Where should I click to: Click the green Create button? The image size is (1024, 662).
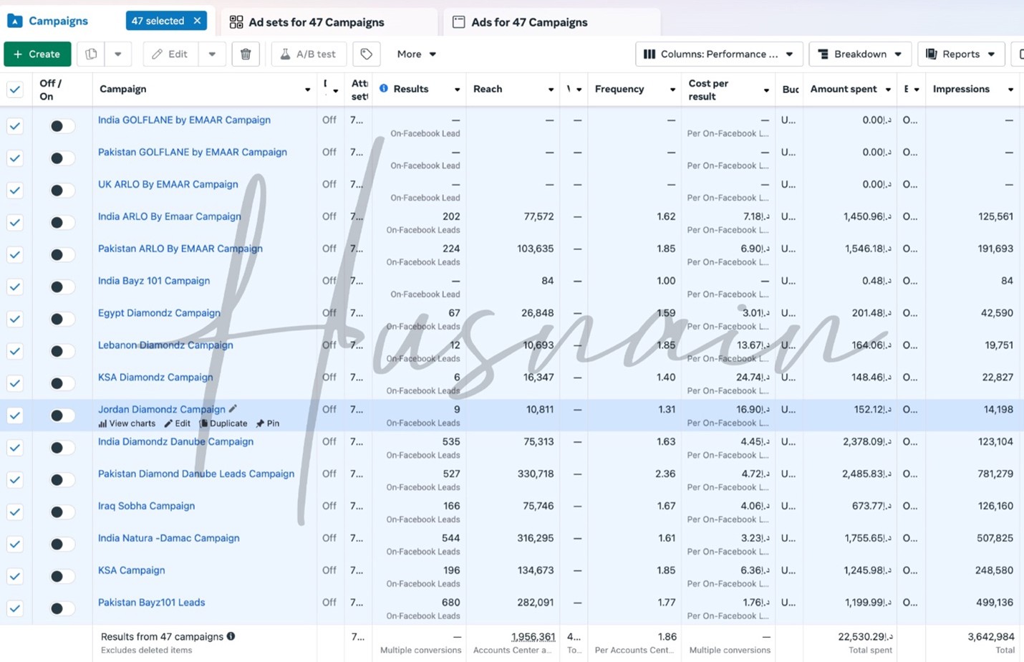pyautogui.click(x=37, y=54)
